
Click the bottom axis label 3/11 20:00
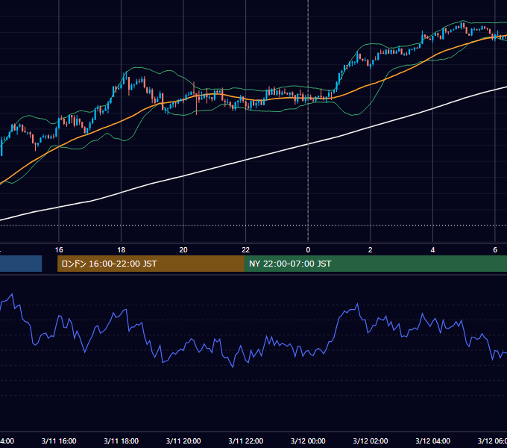(183, 441)
